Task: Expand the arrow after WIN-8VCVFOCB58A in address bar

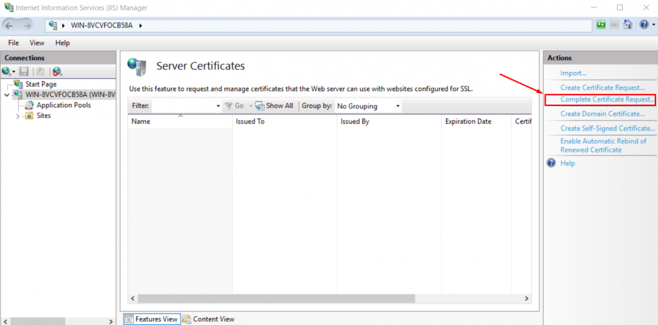Action: 141,26
